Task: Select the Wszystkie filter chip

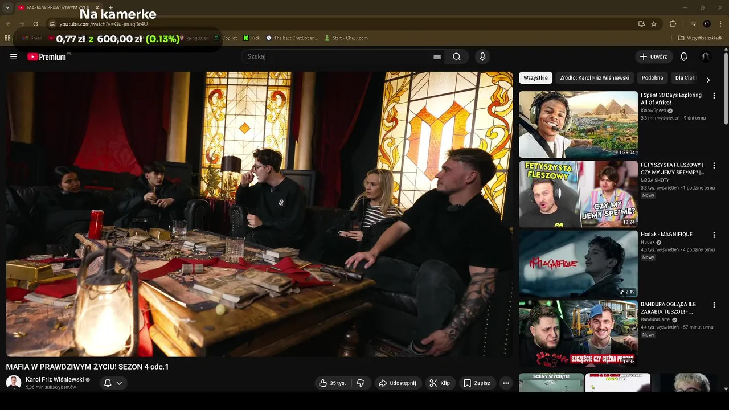Action: 535,78
